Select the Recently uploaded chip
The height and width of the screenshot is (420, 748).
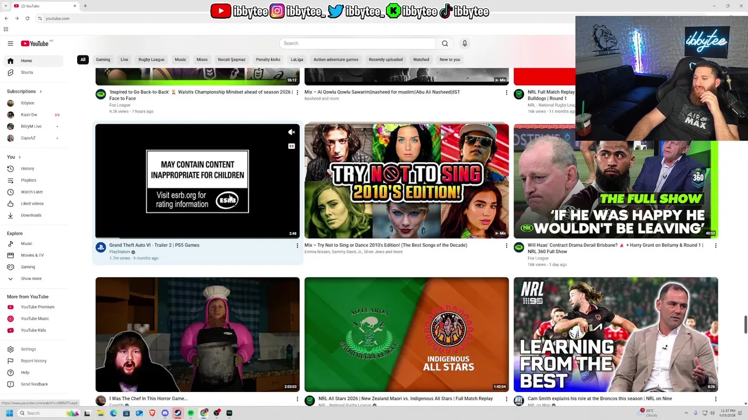(x=386, y=60)
